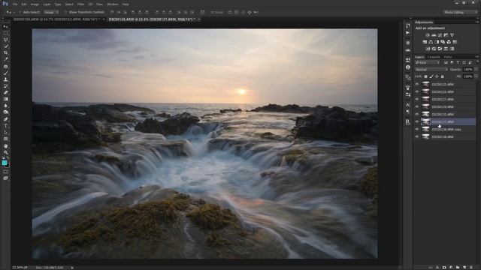Image resolution: width=481 pixels, height=270 pixels.
Task: Hide the DSC00125.ARW layer
Action: 416,84
